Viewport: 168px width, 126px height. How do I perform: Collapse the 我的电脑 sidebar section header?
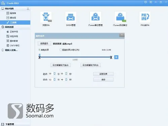click(x=9, y=8)
